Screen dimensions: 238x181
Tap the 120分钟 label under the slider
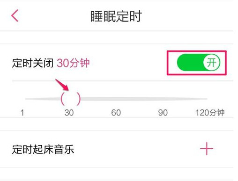[x=210, y=113]
